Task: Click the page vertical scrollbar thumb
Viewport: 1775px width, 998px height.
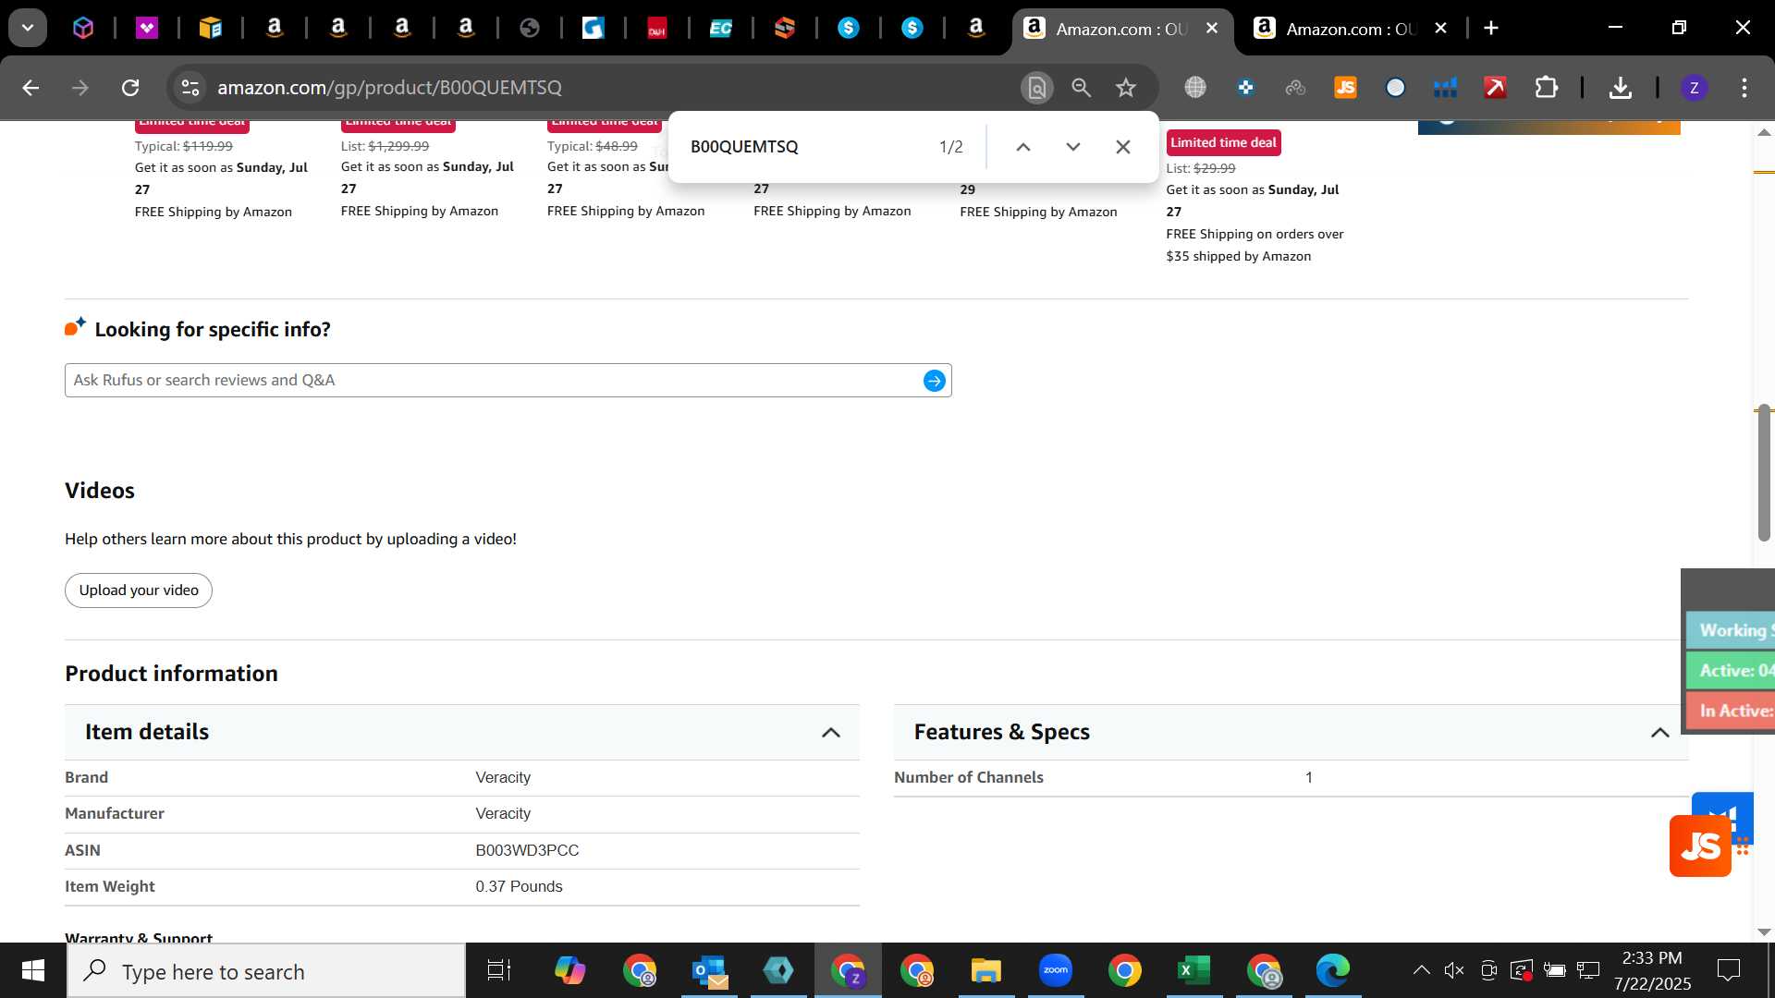Action: [1764, 471]
